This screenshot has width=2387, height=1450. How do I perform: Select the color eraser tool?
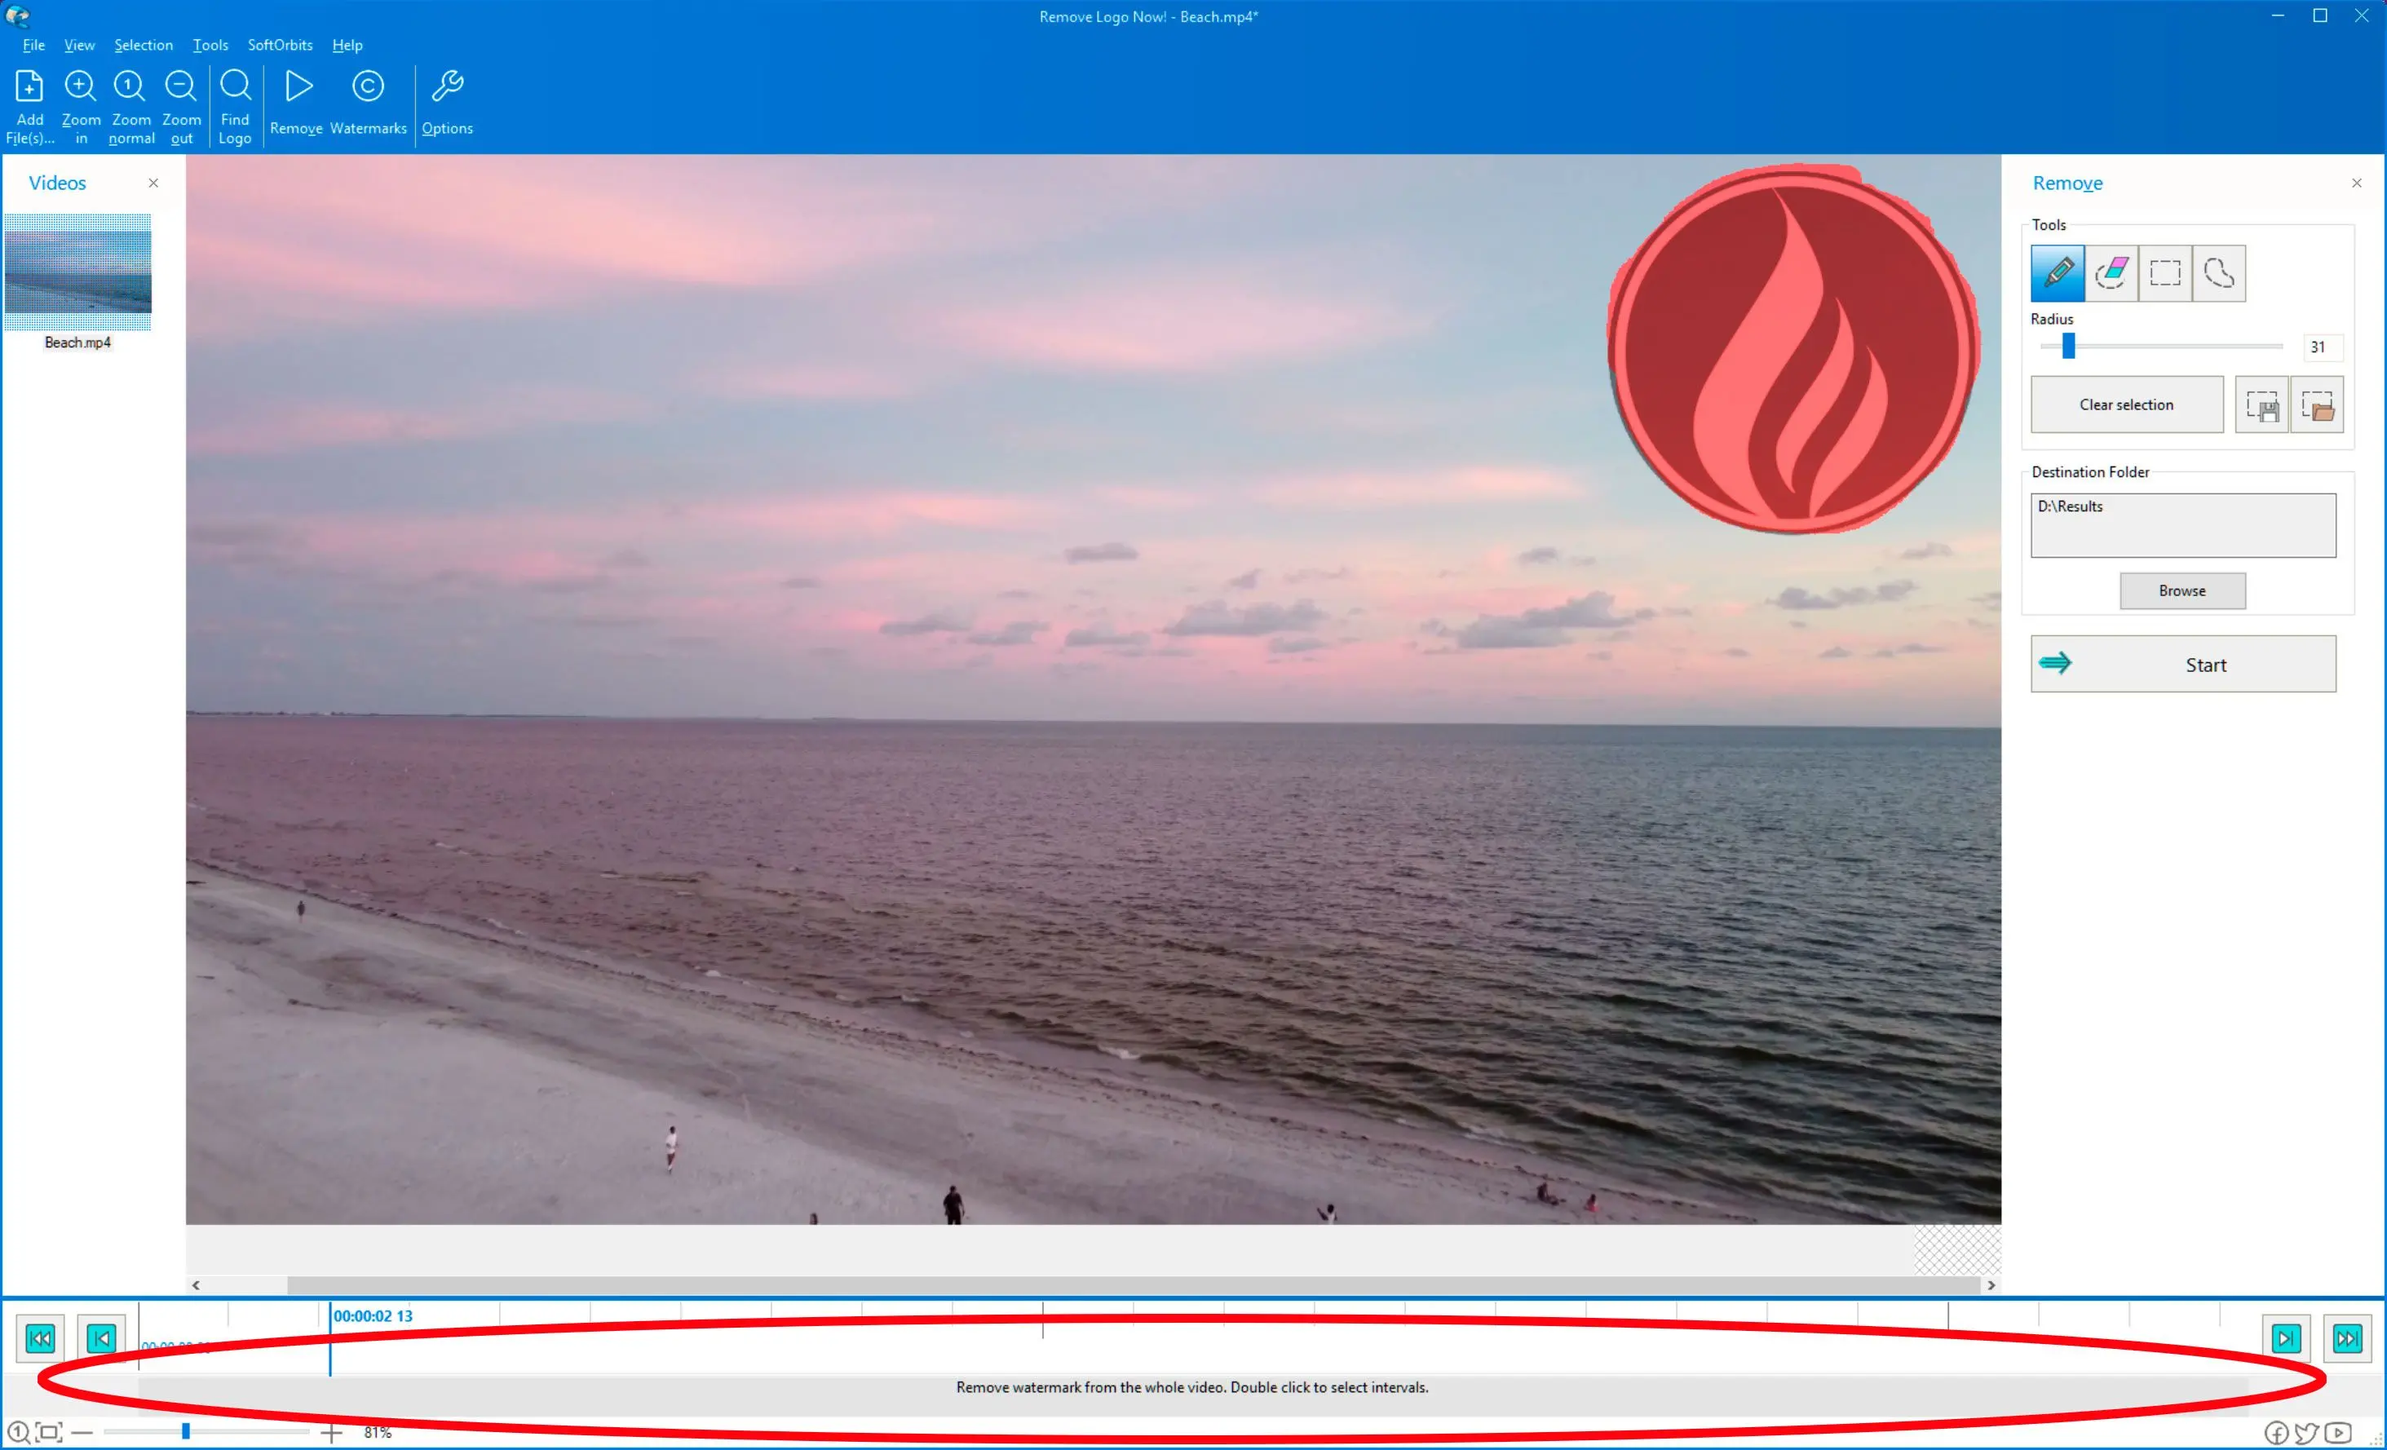(x=2111, y=273)
